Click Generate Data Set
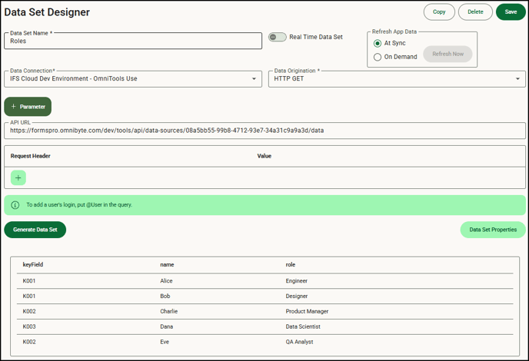 (x=35, y=230)
